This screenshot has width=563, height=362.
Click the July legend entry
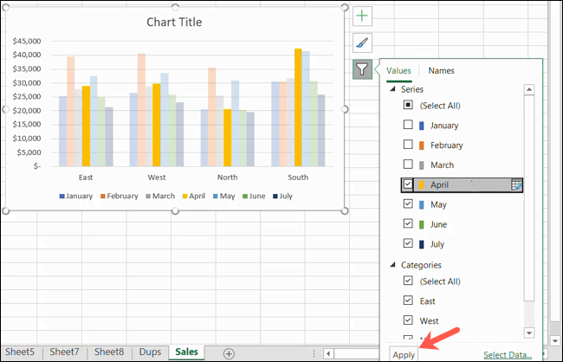pos(283,196)
